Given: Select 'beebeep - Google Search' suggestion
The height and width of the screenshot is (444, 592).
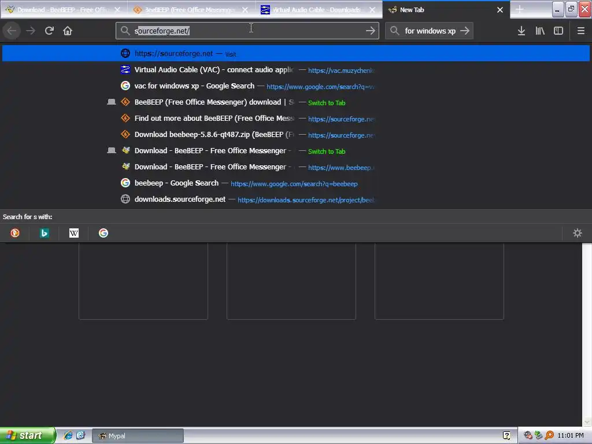Looking at the screenshot, I should coord(296,183).
